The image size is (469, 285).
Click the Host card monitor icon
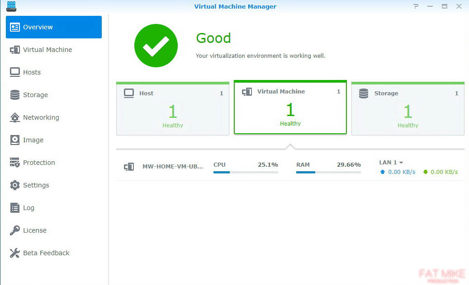coord(129,93)
